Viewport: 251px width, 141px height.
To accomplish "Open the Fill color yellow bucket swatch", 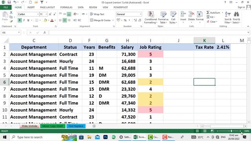I will tap(45, 20).
